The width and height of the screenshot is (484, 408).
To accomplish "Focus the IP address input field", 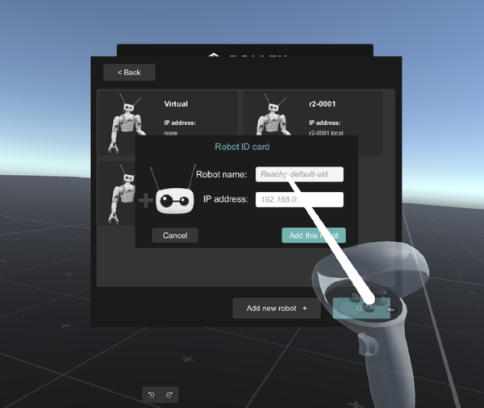I will (x=299, y=200).
